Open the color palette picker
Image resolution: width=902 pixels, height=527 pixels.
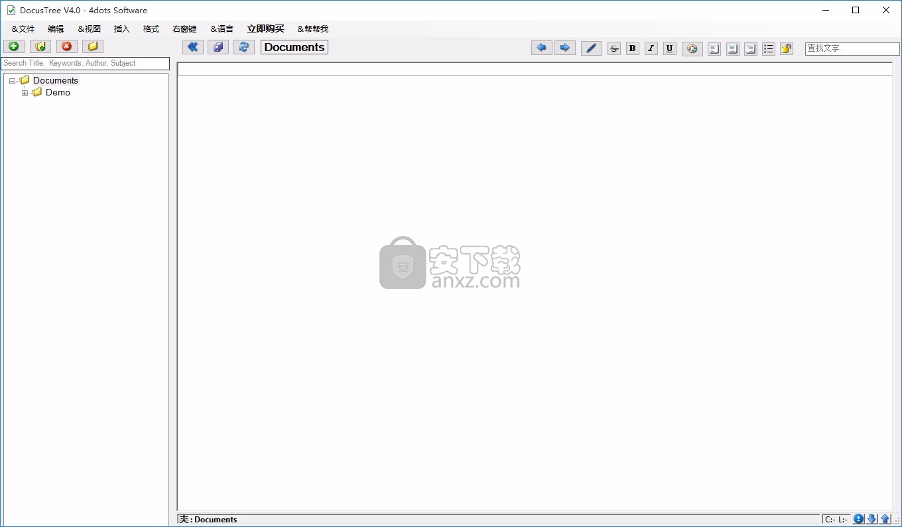click(692, 48)
